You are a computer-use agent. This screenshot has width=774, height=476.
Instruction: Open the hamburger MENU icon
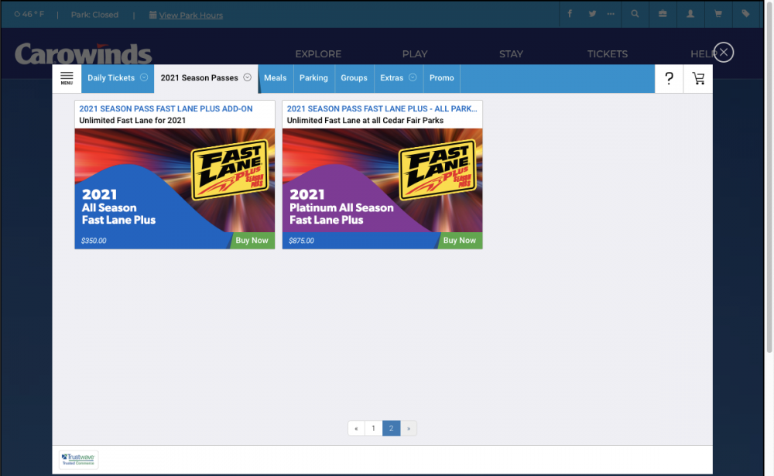click(x=67, y=78)
